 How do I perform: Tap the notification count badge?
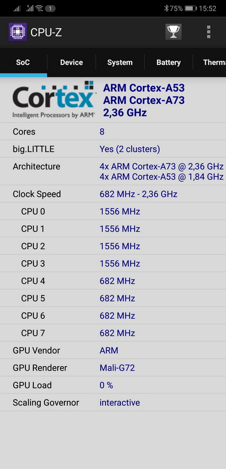pyautogui.click(x=50, y=8)
